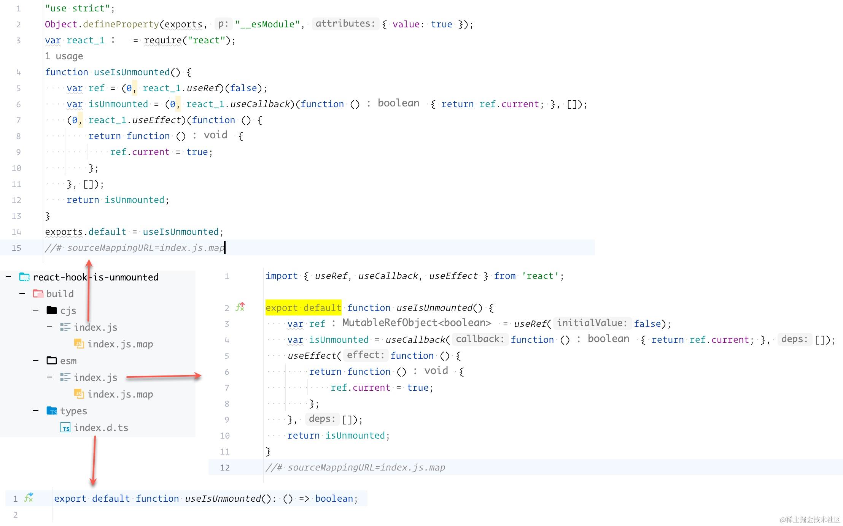Image resolution: width=843 pixels, height=526 pixels.
Task: Collapse the react-hook-is-unmounted root node
Action: coord(8,277)
